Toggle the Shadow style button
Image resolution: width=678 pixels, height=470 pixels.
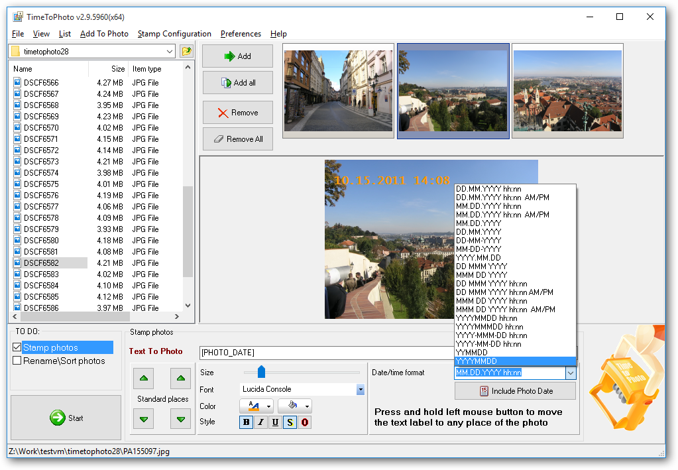pos(290,422)
